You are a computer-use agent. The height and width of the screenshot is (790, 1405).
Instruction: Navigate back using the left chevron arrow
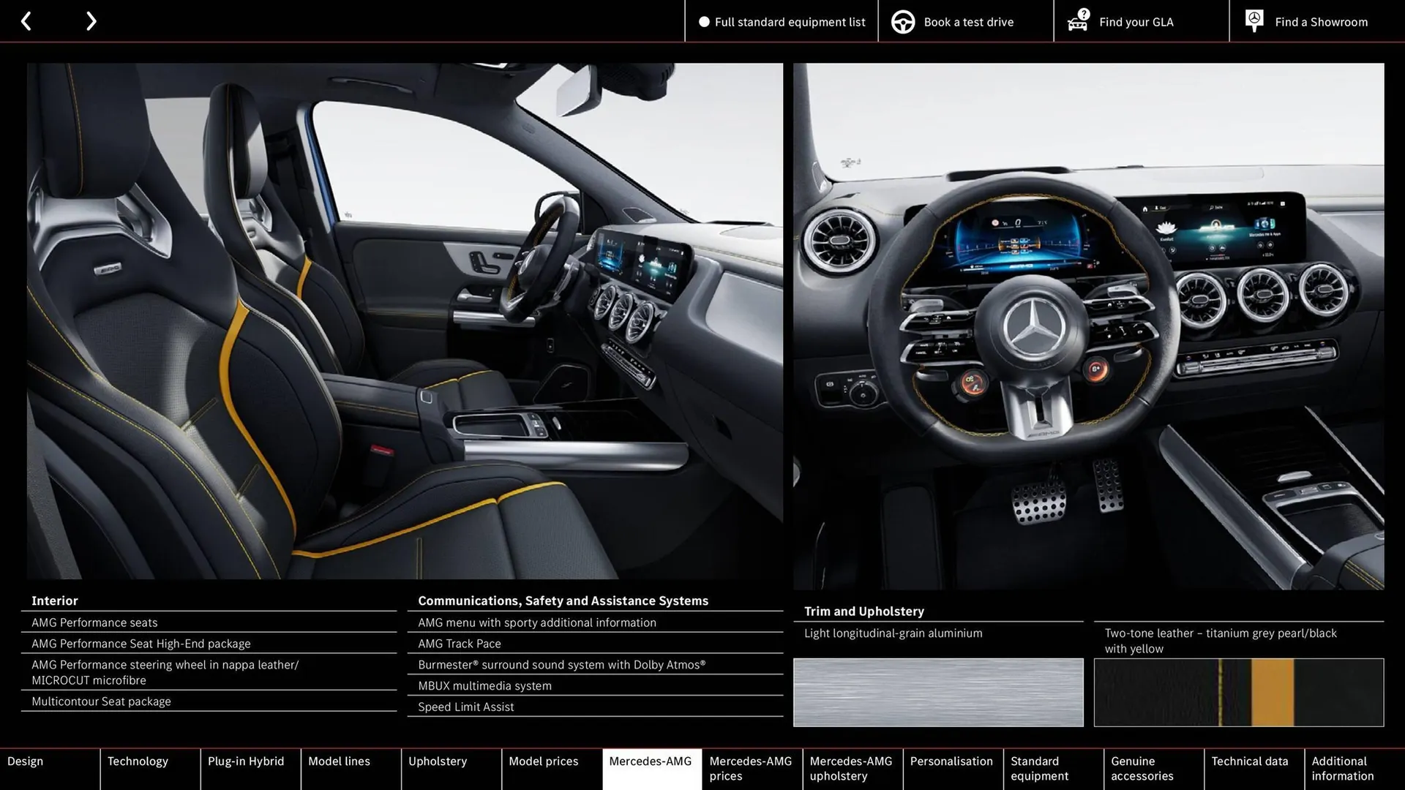(26, 20)
